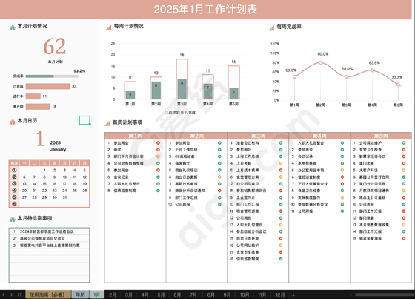Click week 4 task 会议记录
The height and width of the screenshot is (299, 415).
305,157
